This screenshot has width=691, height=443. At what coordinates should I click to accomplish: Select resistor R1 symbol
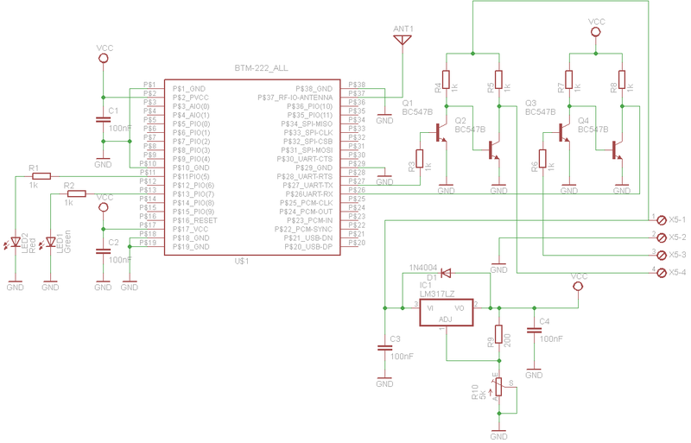coord(41,176)
